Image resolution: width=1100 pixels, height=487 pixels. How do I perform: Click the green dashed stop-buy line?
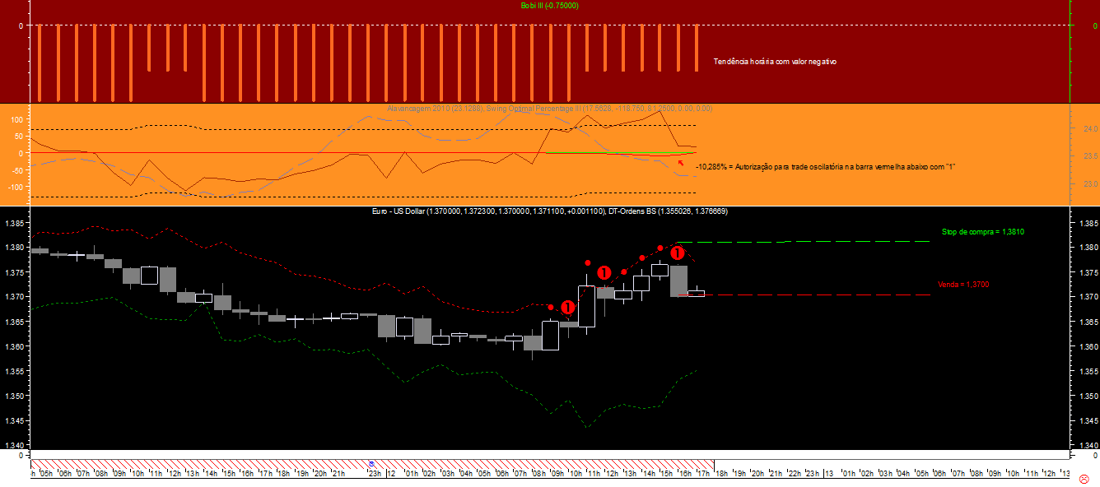(803, 242)
